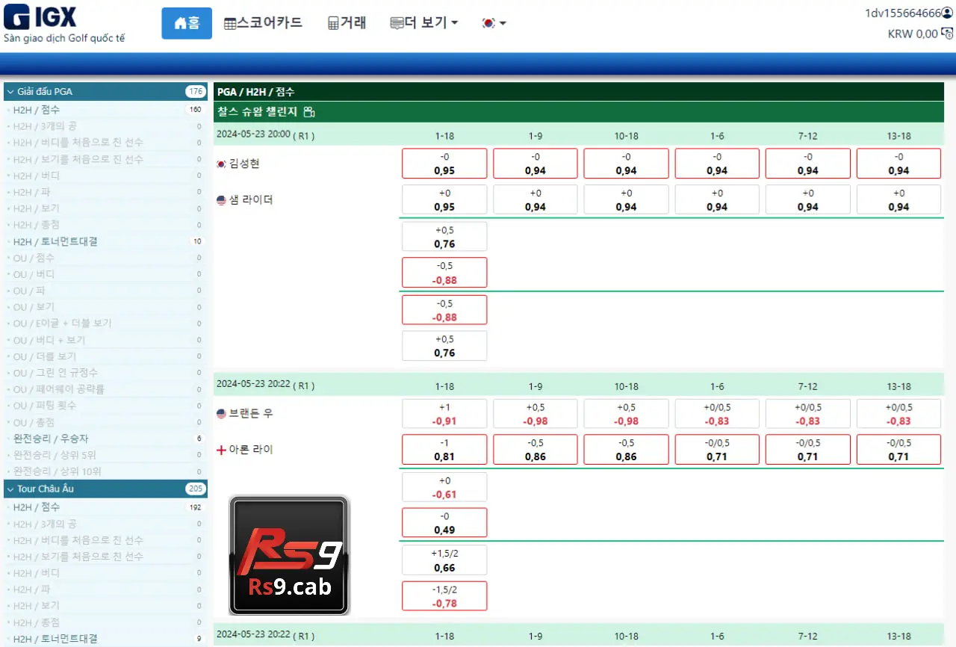The image size is (956, 647).
Task: Open the 스코어카드 tab
Action: (263, 23)
